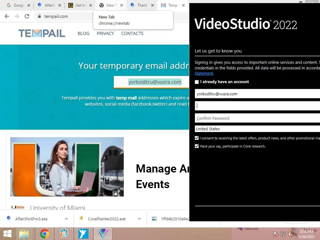Click the muted volume tray icon
Screen dimensions: 320x240
coord(291,234)
